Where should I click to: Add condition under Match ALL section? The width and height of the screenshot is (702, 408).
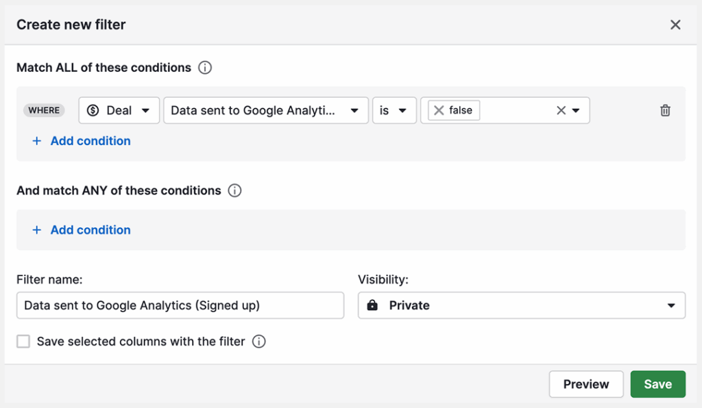coord(90,141)
